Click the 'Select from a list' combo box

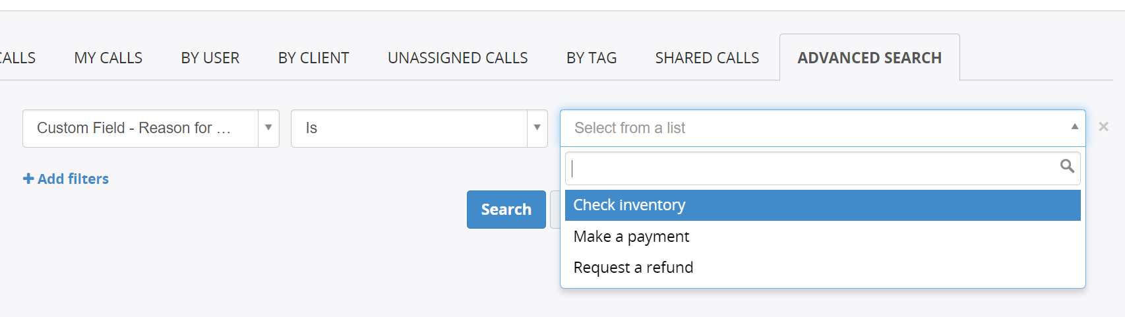click(x=822, y=128)
